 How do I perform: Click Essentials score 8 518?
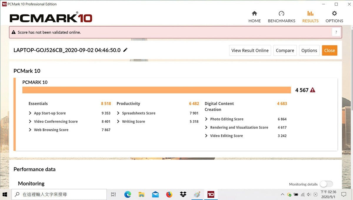(106, 103)
